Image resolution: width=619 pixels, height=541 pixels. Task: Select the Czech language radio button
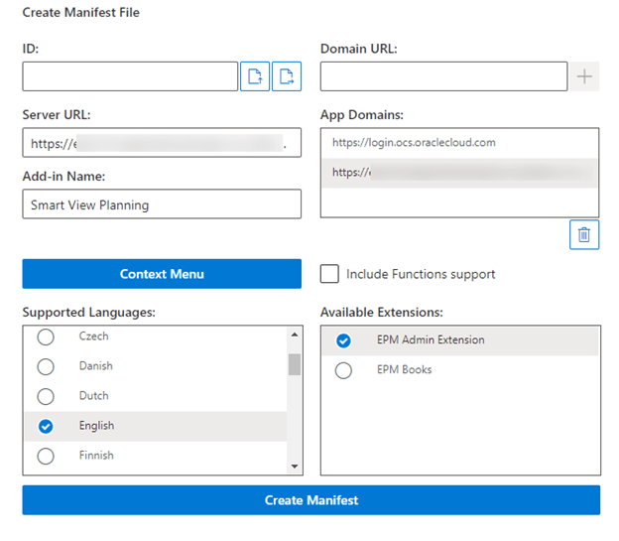[46, 338]
